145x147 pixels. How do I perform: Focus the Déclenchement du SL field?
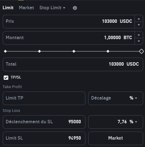44,122
